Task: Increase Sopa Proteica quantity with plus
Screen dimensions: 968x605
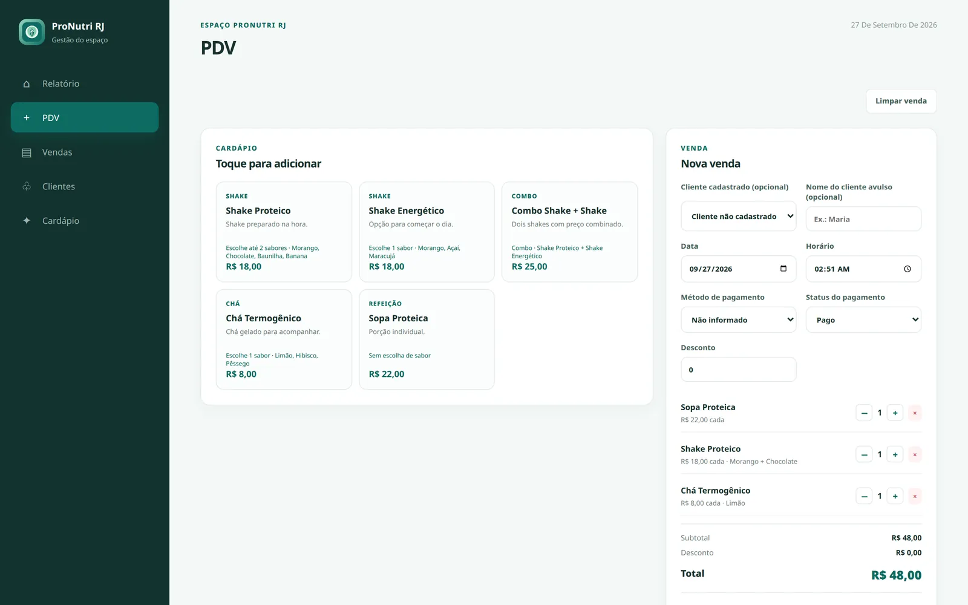Action: coord(895,413)
